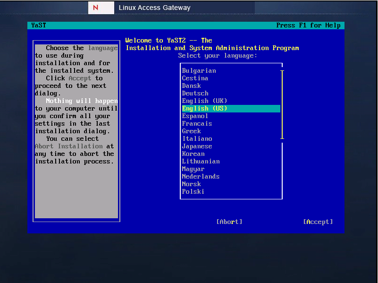Select Italiano language option
Image resolution: width=378 pixels, height=283 pixels.
[231, 139]
